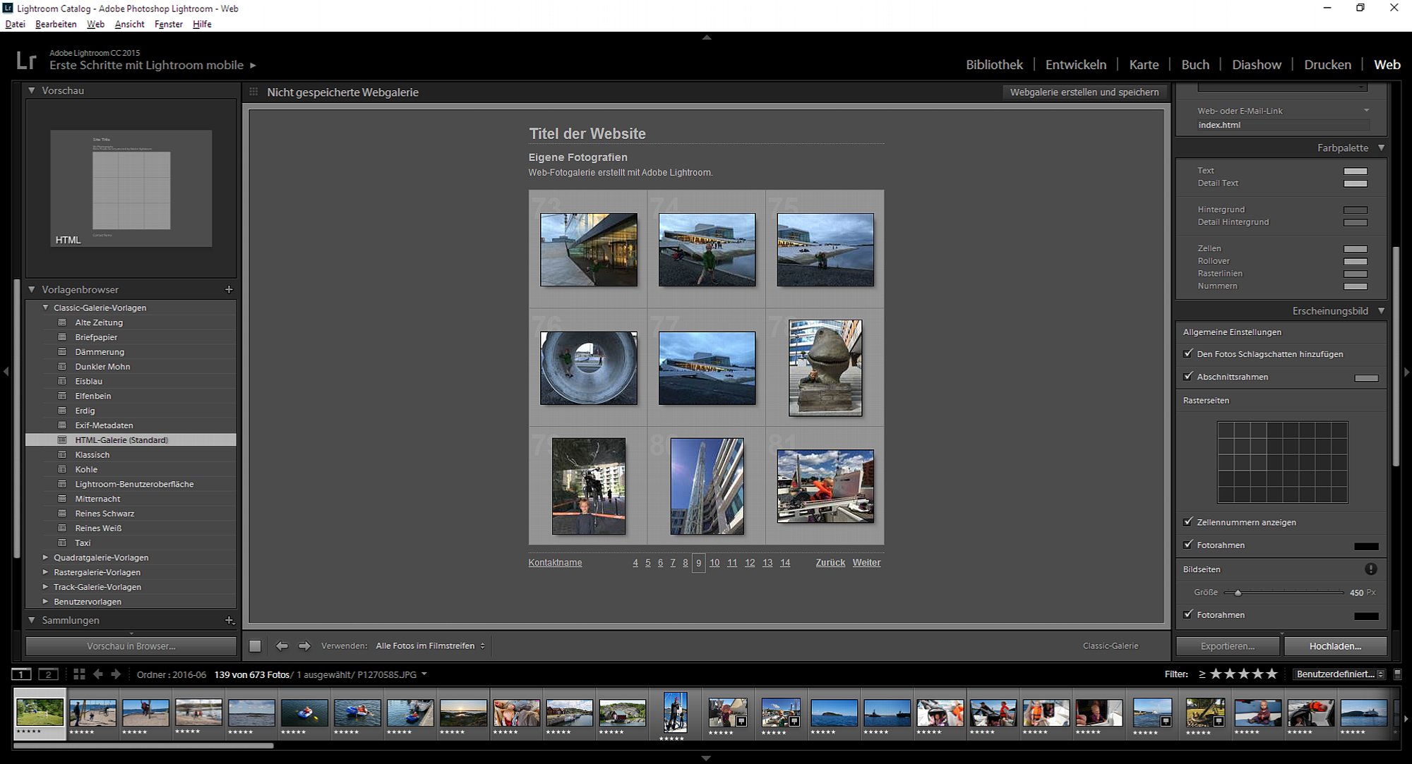The height and width of the screenshot is (764, 1412).
Task: Open the Bearbeiten menu
Action: coord(56,24)
